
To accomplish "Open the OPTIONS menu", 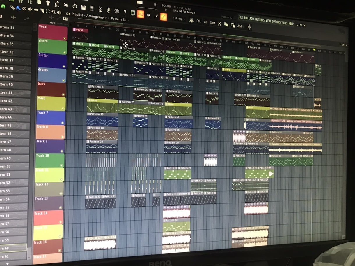I will click(276, 22).
